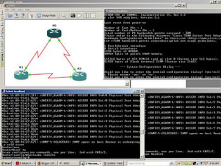Expand the grouped Microsoft taskbar item

91,163
